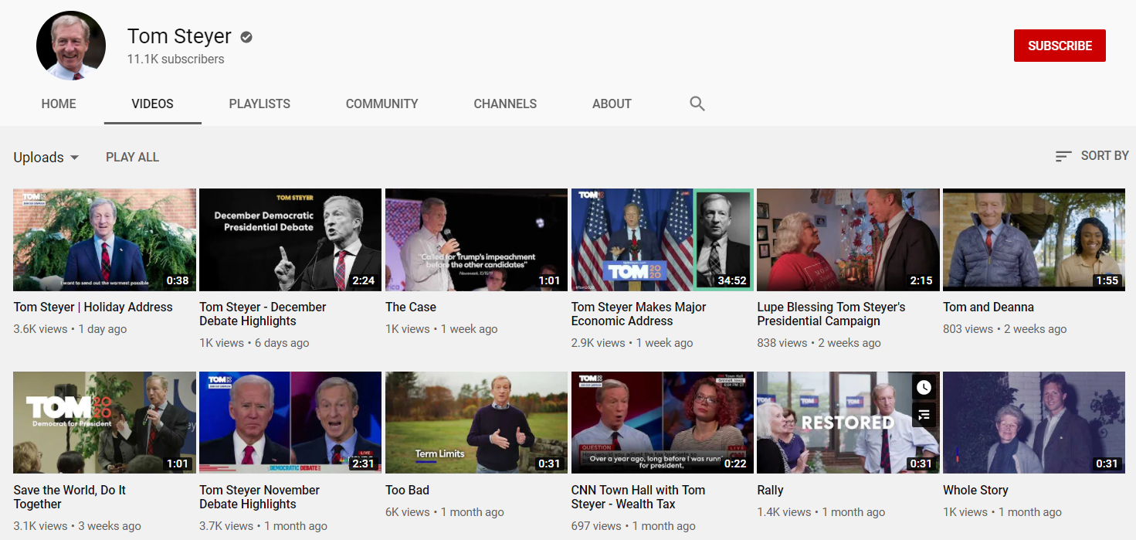Open the Major Economic Address video thumbnail
The width and height of the screenshot is (1136, 540).
[x=662, y=239]
